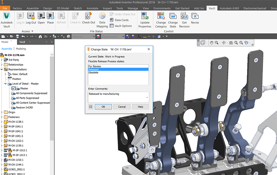The height and width of the screenshot is (175, 277).
Task: Select M-CH-1178.iam root node
Action: (14, 55)
